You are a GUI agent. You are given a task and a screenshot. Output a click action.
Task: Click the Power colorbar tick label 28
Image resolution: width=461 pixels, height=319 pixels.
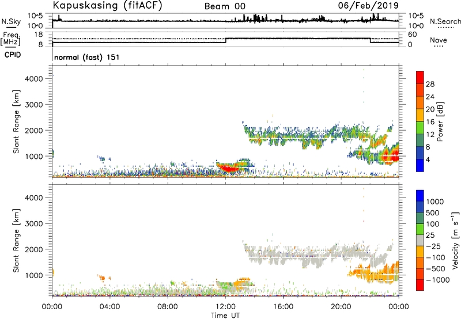coord(430,84)
